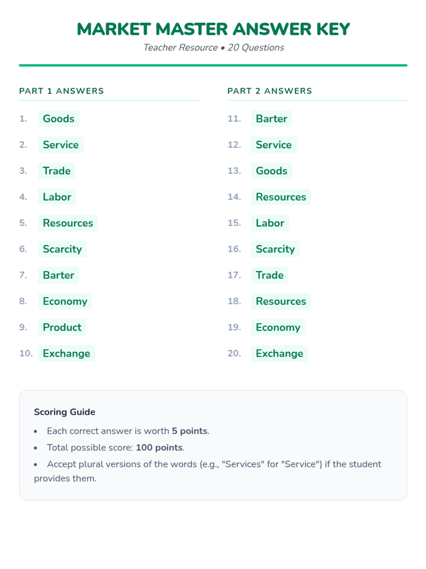
Task: Click the bold 5 points text
Action: pos(190,431)
